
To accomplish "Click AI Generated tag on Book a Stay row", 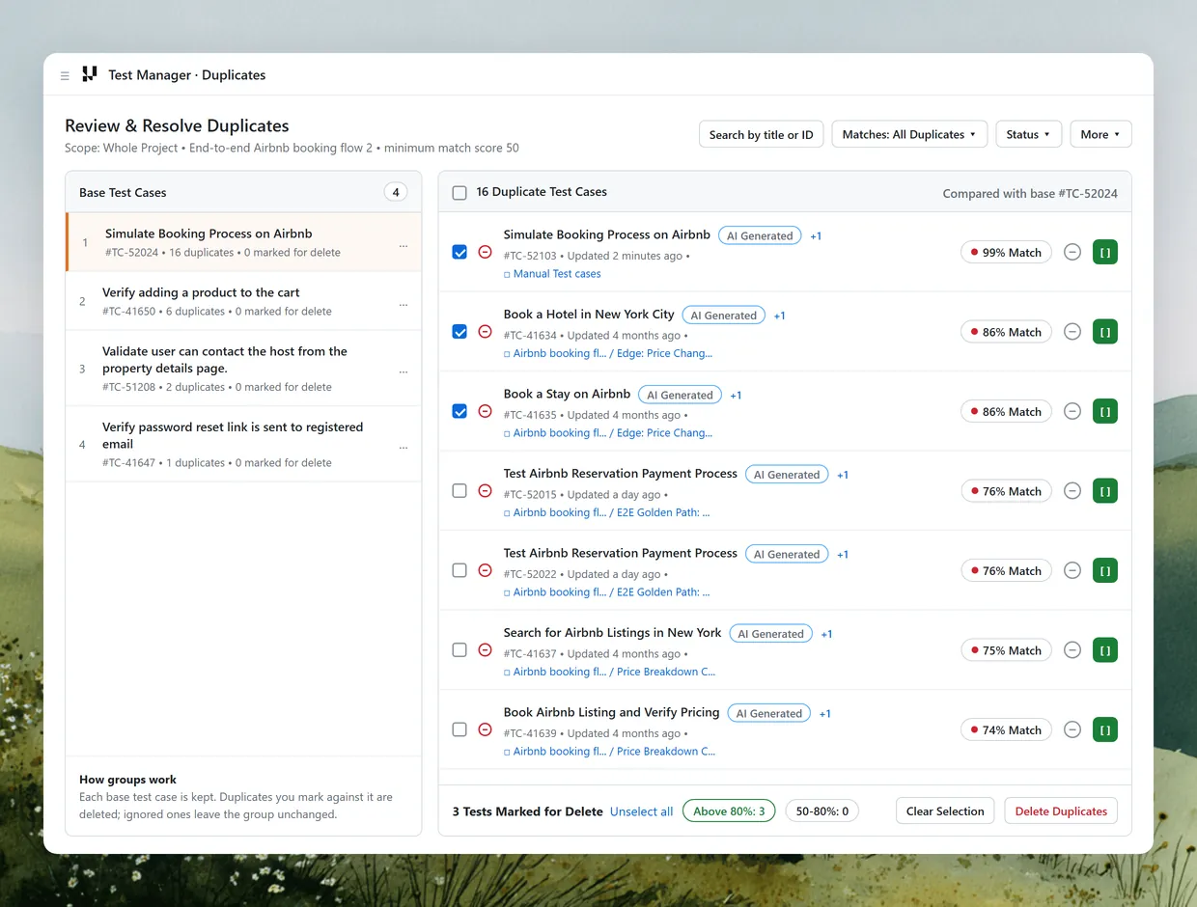I will click(680, 395).
